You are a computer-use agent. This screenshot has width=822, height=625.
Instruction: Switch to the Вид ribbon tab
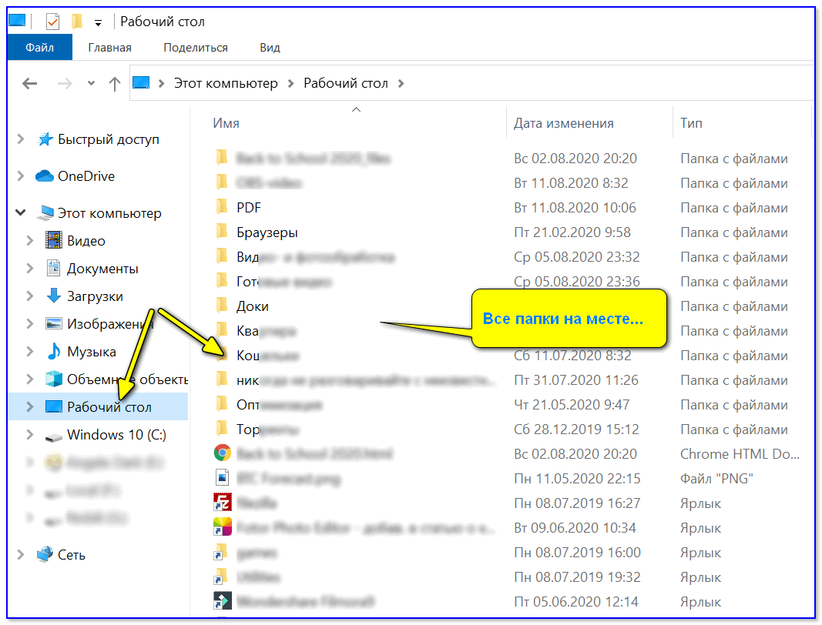pyautogui.click(x=270, y=48)
